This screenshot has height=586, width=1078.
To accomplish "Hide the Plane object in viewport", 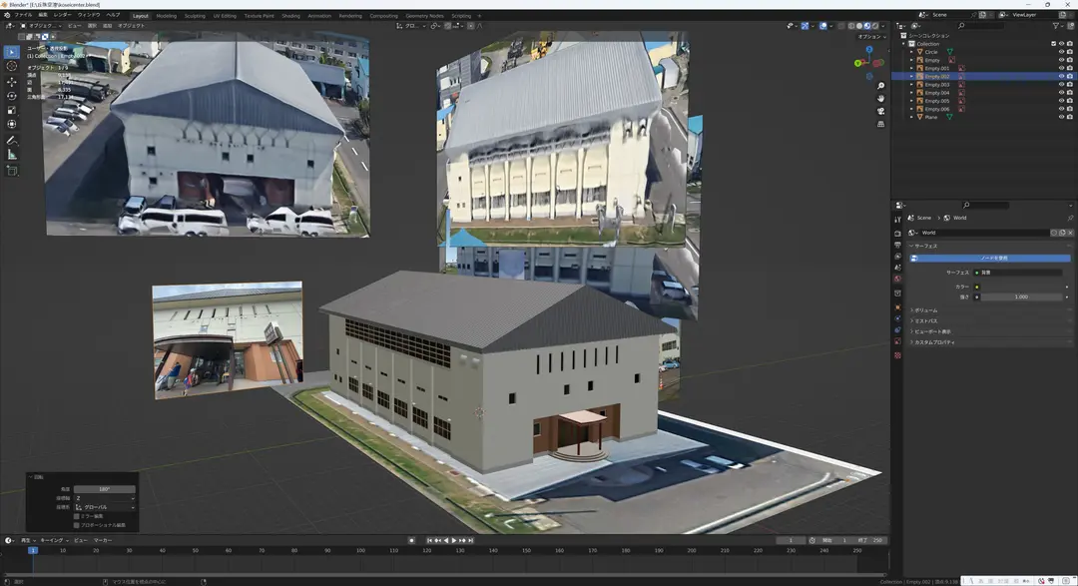I will [1061, 117].
